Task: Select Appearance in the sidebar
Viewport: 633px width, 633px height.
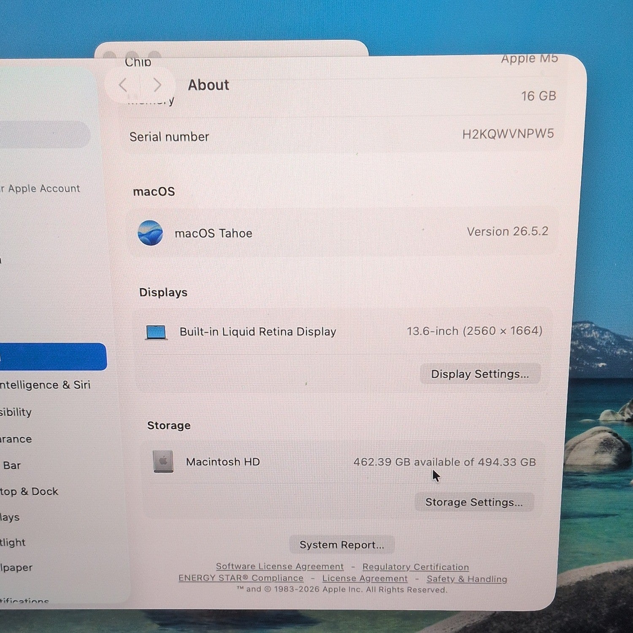Action: tap(16, 439)
